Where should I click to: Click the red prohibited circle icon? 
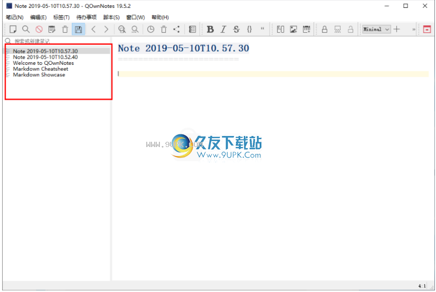(39, 29)
